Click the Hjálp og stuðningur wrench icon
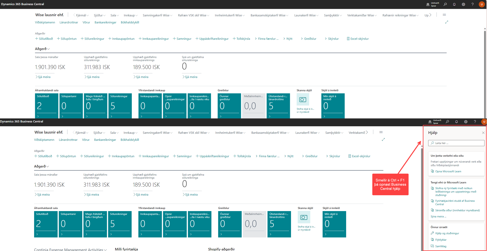Viewport: 487px width, 251px height. coord(432,233)
